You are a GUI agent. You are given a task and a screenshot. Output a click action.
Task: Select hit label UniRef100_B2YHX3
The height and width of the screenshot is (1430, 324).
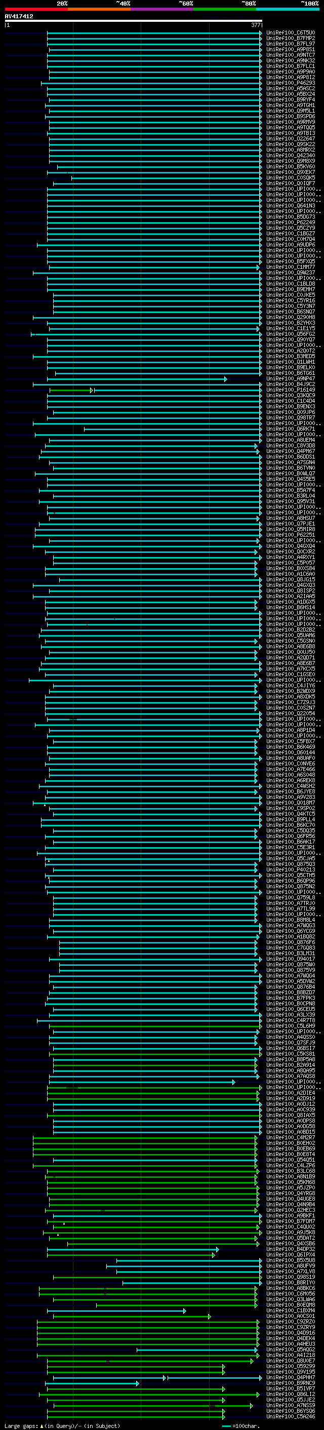coord(291,323)
